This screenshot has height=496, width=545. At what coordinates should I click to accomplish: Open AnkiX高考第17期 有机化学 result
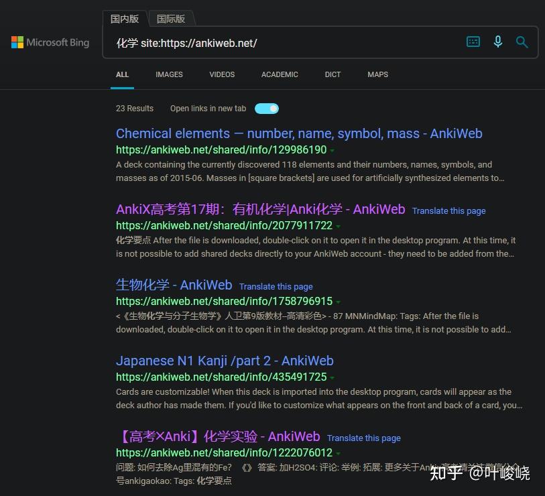(x=260, y=209)
